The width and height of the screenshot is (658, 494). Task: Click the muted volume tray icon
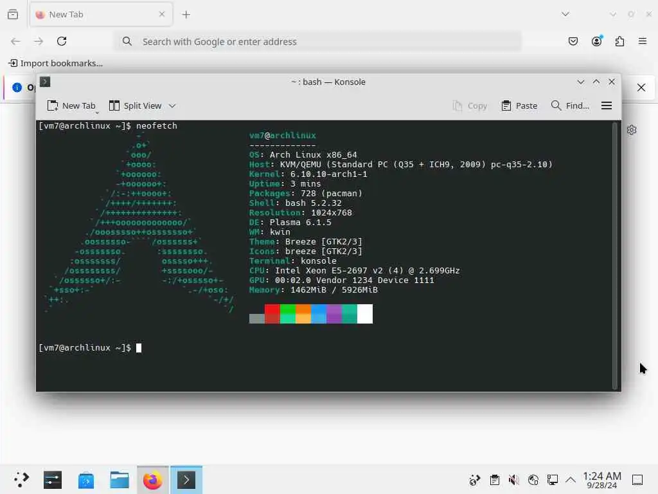(513, 480)
